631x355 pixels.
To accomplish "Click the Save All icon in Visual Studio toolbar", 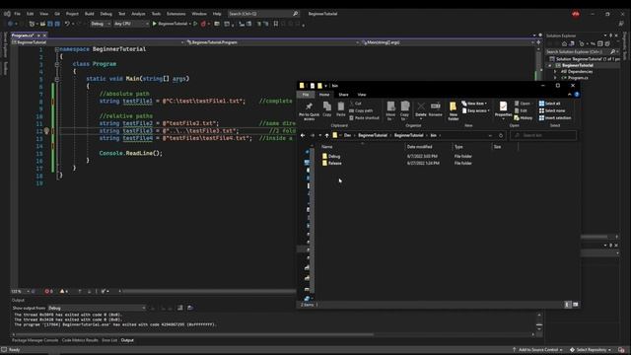I will (57, 24).
